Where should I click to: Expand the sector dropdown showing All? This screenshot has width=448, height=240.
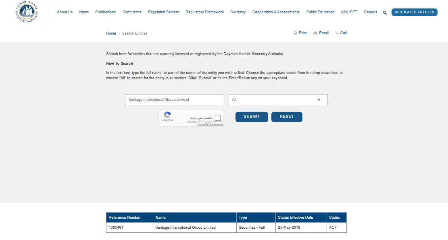pos(278,100)
